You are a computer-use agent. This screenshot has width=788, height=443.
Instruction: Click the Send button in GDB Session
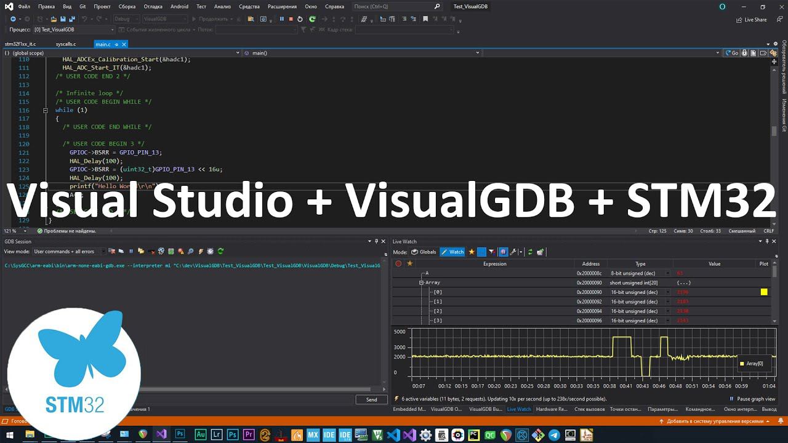pyautogui.click(x=372, y=399)
